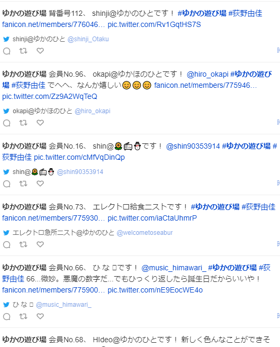Like the tweet from shinji_Otaku

[40, 51]
